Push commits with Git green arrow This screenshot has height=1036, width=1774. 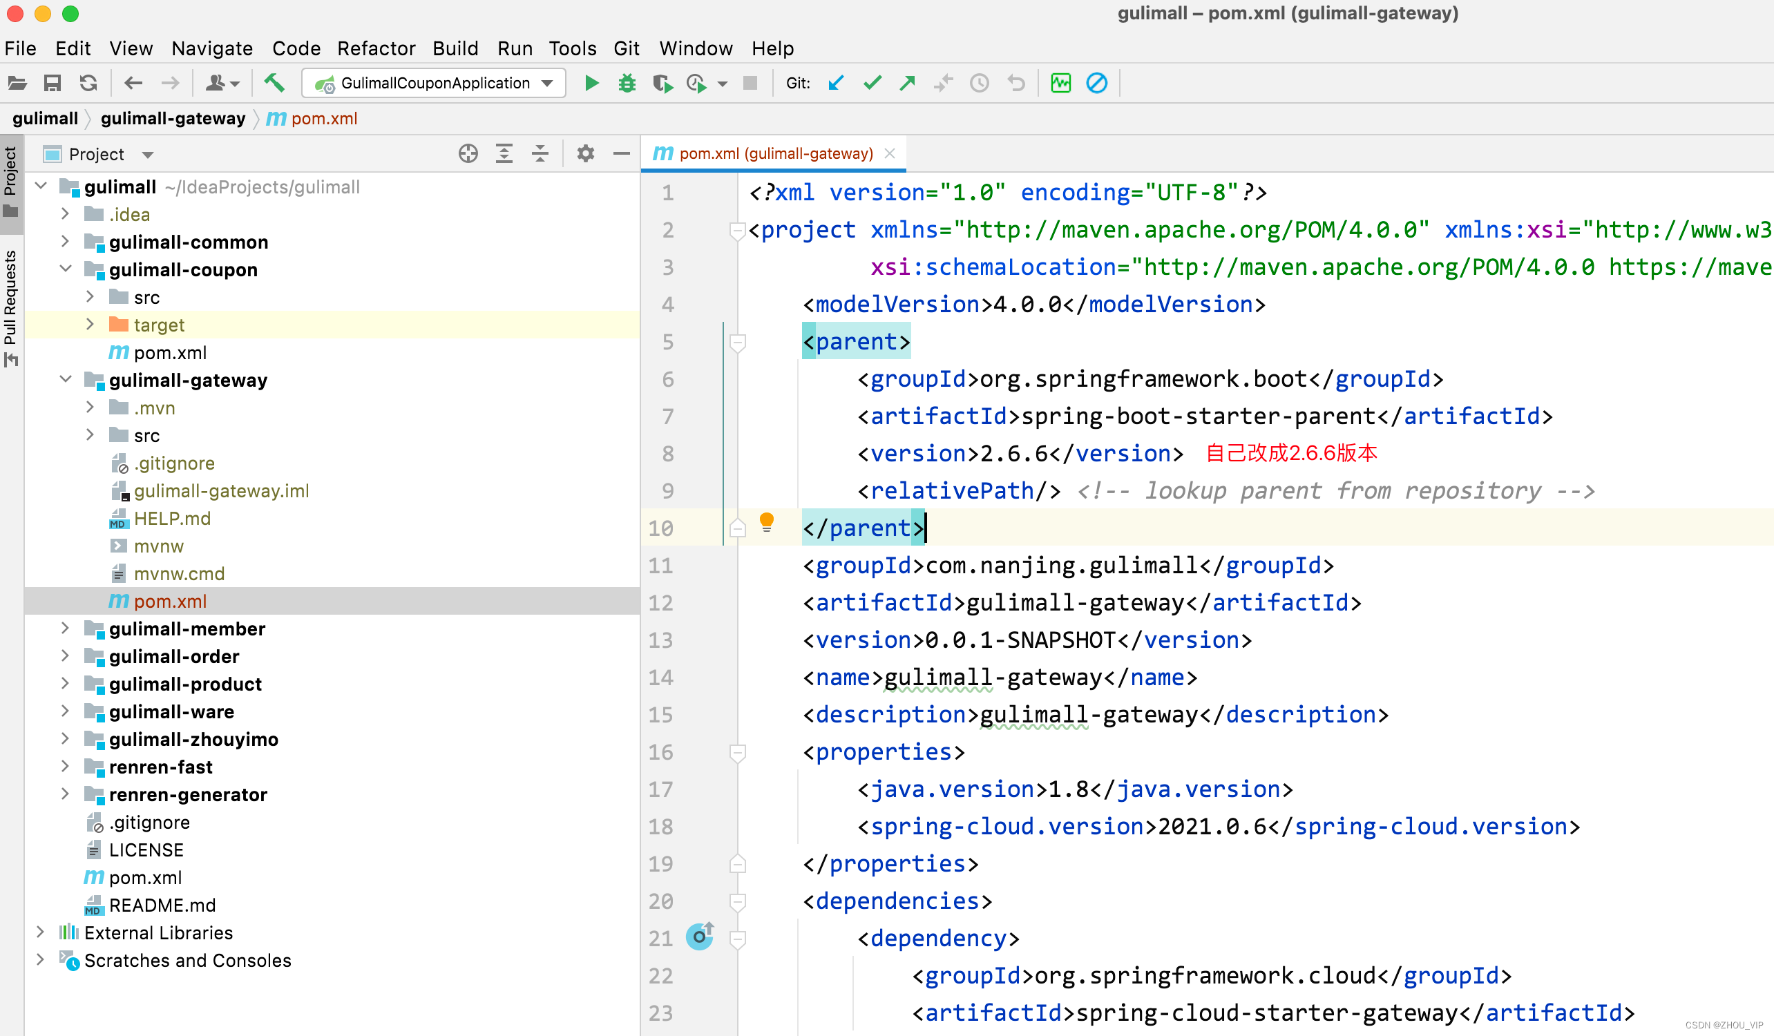[x=908, y=83]
